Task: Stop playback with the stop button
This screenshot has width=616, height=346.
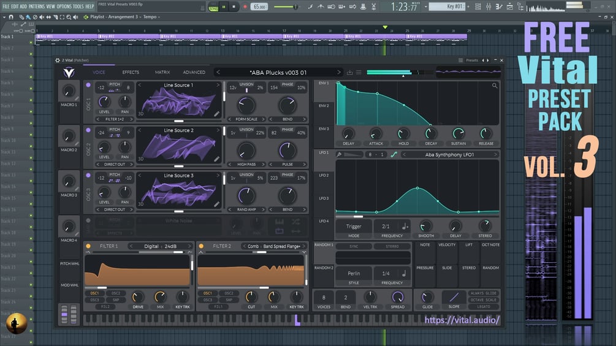Action: coord(234,7)
